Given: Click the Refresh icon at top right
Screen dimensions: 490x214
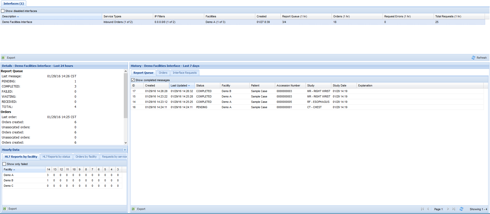Looking at the screenshot, I should pos(473,58).
